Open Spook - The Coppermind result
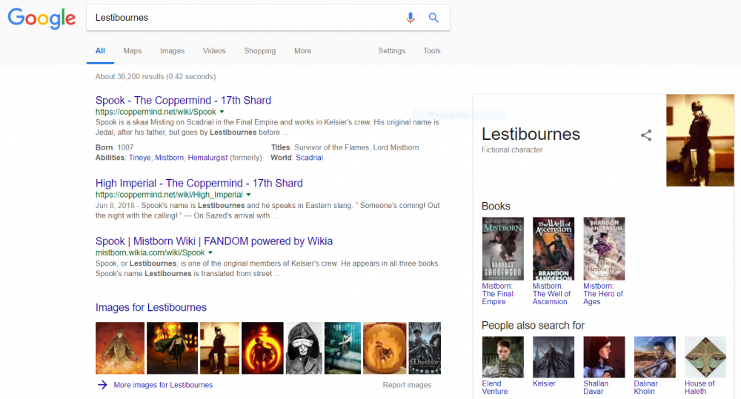This screenshot has width=741, height=399. pos(183,100)
